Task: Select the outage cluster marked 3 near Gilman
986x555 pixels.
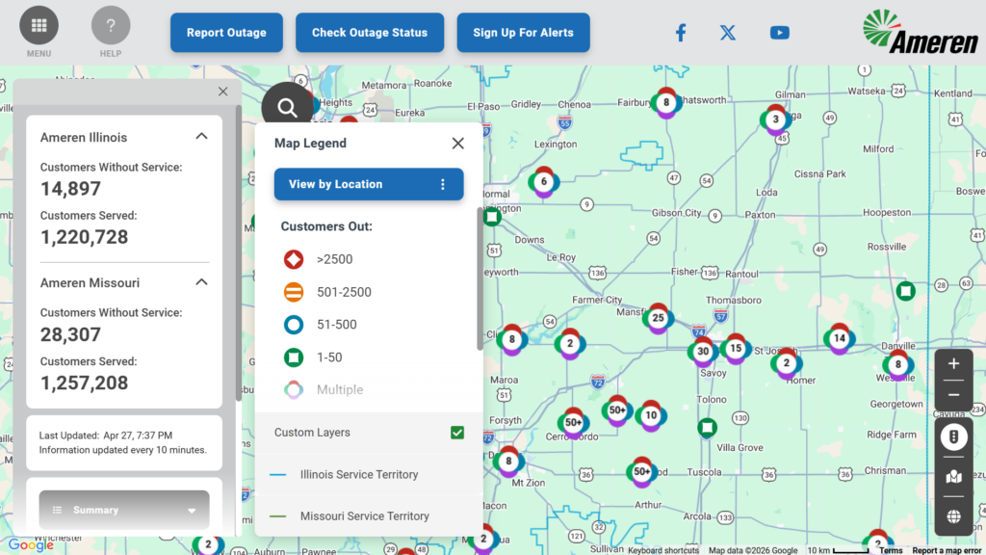Action: click(x=775, y=119)
